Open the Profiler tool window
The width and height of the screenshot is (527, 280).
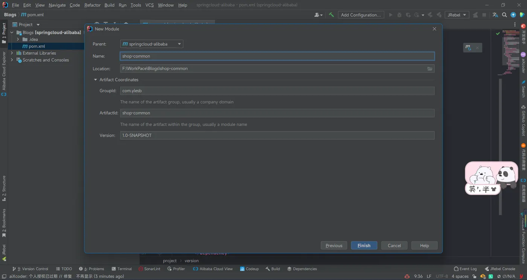tap(176, 269)
